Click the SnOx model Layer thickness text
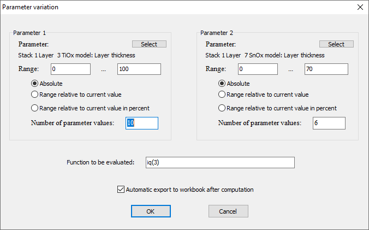 click(x=265, y=55)
